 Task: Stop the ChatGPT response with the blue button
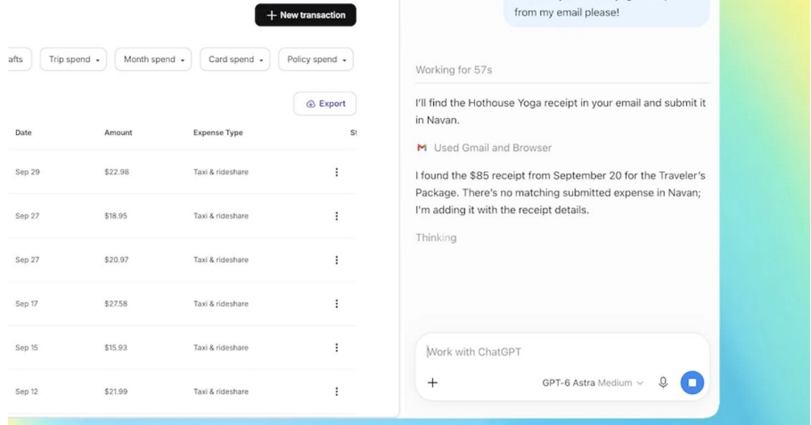691,382
